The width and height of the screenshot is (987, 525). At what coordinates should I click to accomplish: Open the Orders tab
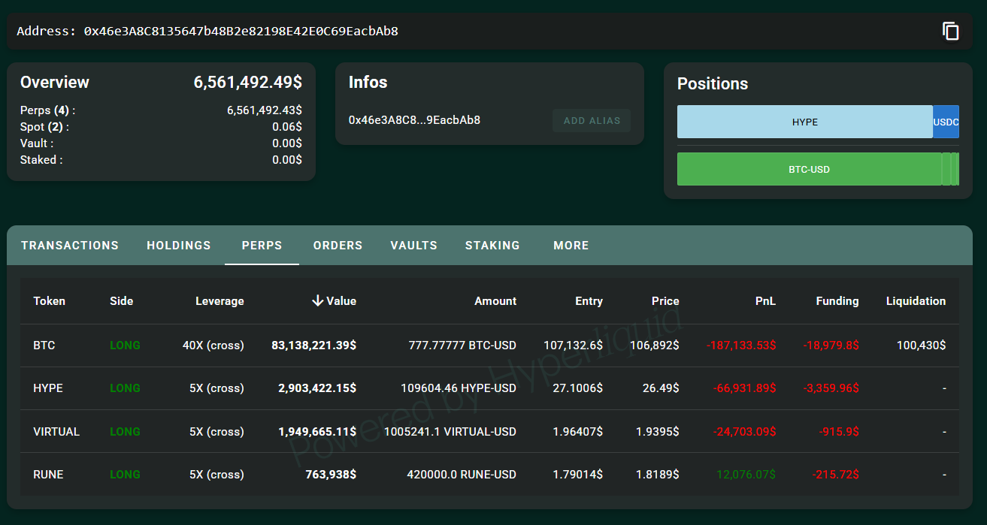pos(338,246)
